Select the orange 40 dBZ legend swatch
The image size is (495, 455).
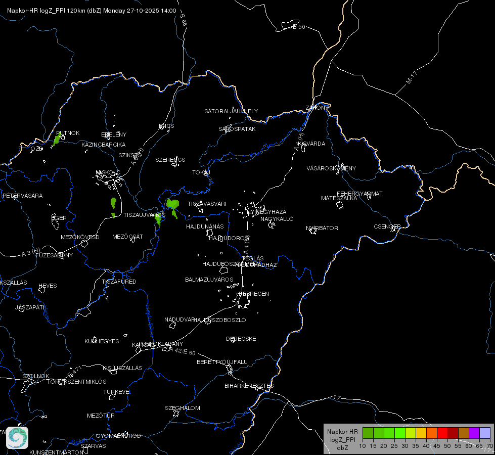tap(432, 433)
